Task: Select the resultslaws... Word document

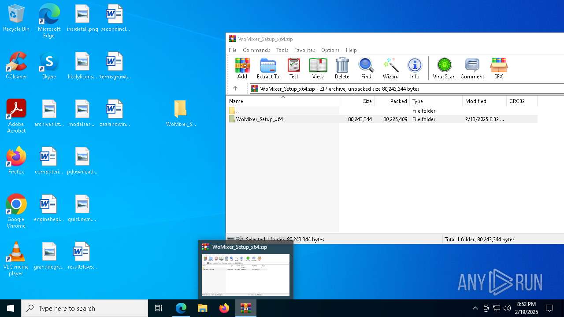Action: tap(82, 256)
